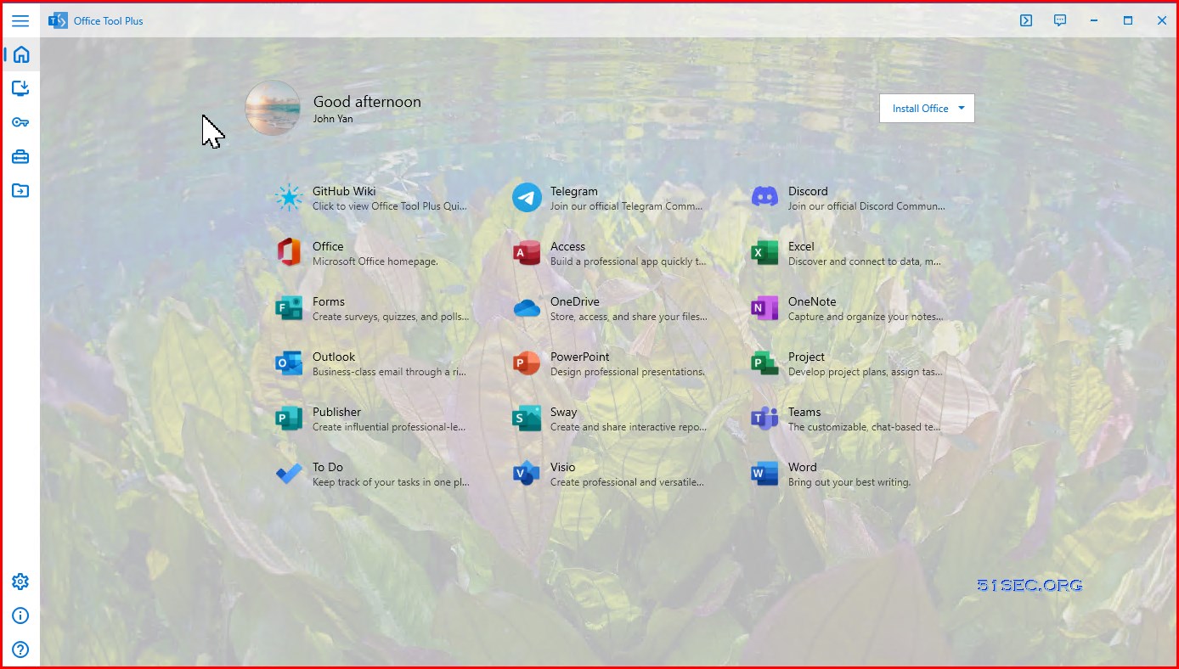
Task: Open the feedback chat icon in title bar
Action: (1060, 20)
